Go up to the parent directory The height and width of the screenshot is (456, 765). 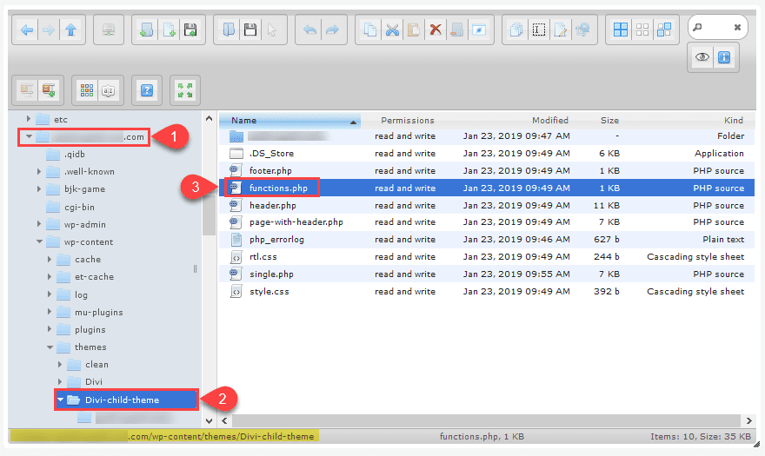pyautogui.click(x=70, y=30)
